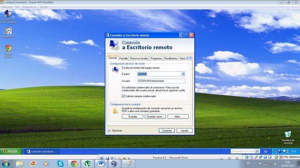Click the XP desktop search magnifier icon
Screen dimensions: 300x168
coord(257,151)
